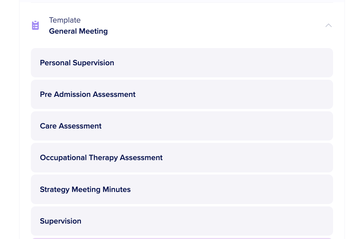Select the Personal Supervision template
Image resolution: width=357 pixels, height=239 pixels.
(182, 63)
